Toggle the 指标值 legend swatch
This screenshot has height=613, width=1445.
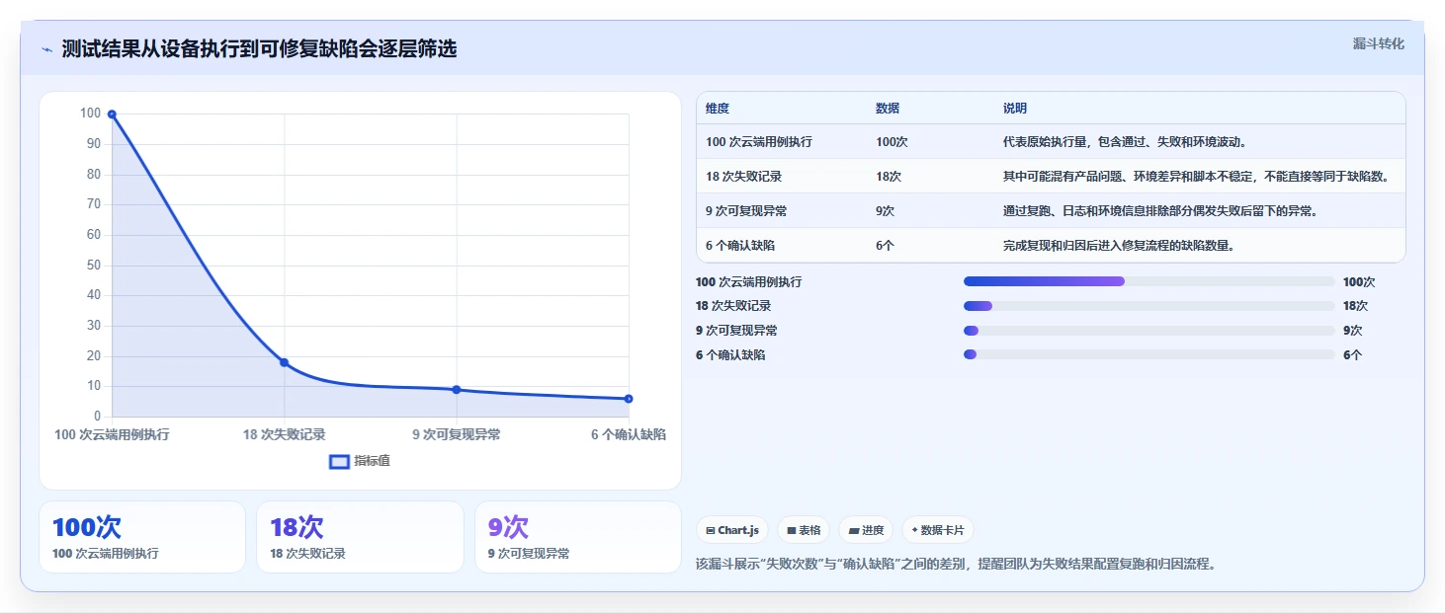[339, 461]
